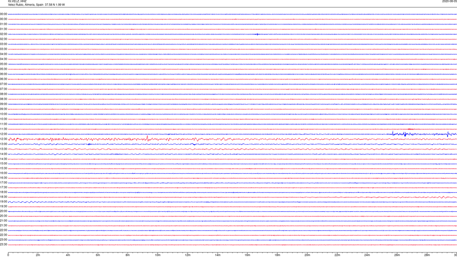Click the 10m tick label on the time axis

click(158, 255)
